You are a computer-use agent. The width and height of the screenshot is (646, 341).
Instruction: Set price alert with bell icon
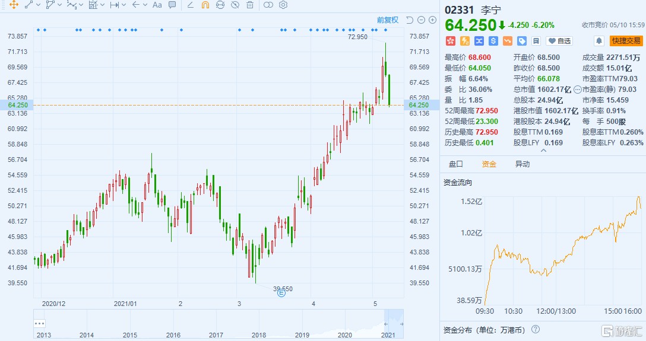(599, 41)
